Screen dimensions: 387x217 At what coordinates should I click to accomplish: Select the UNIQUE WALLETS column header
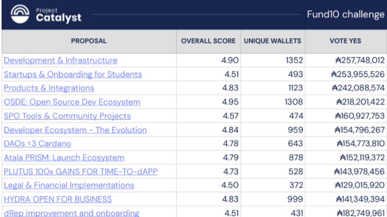[x=272, y=41]
